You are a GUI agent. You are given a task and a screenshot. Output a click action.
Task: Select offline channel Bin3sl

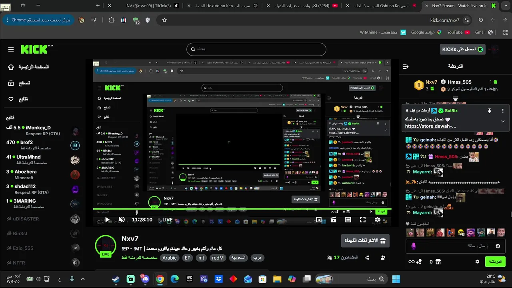(43, 234)
